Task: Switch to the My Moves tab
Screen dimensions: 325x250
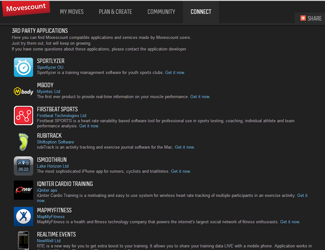Action: click(x=72, y=12)
